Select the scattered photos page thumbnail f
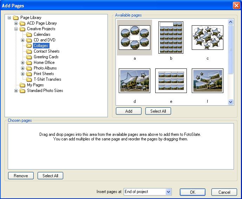 208,81
